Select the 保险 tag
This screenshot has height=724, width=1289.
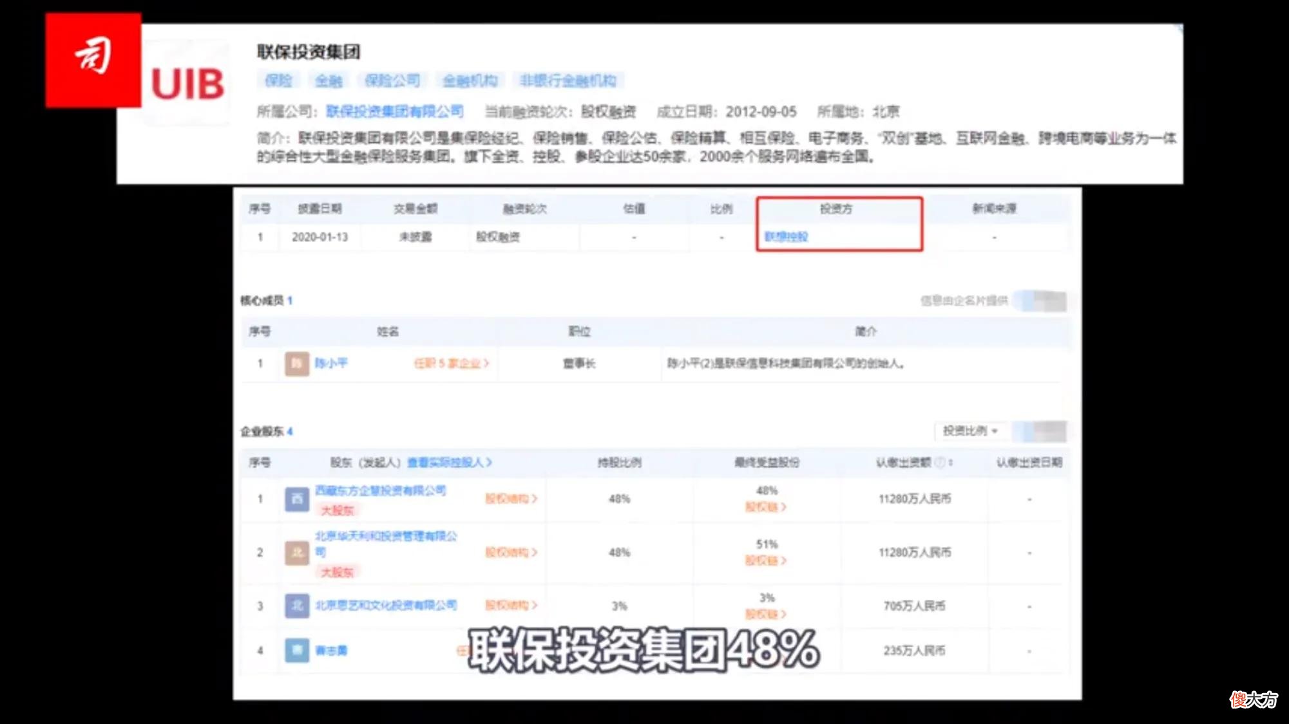coord(279,80)
